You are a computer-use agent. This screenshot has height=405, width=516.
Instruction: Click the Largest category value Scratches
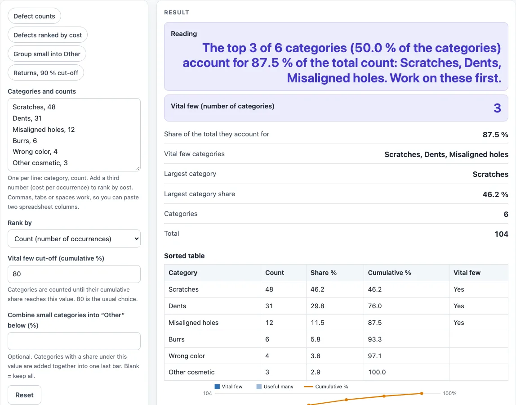pos(490,174)
